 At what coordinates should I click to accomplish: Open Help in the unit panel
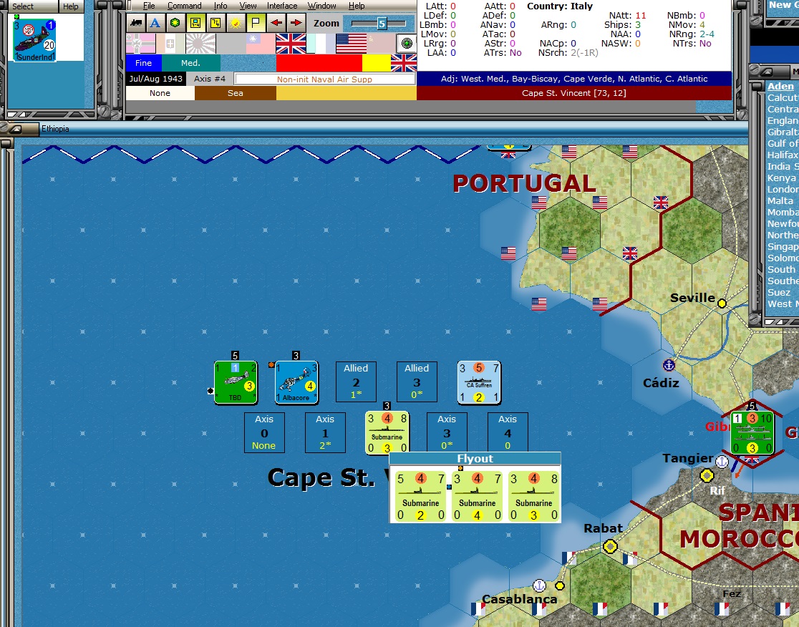coord(71,6)
